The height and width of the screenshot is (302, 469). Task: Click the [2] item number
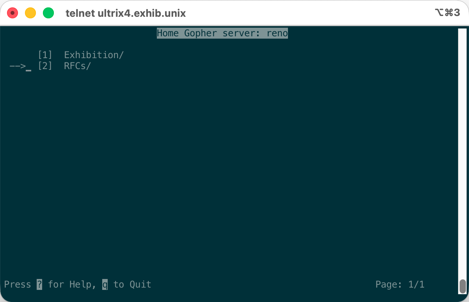[x=45, y=66]
